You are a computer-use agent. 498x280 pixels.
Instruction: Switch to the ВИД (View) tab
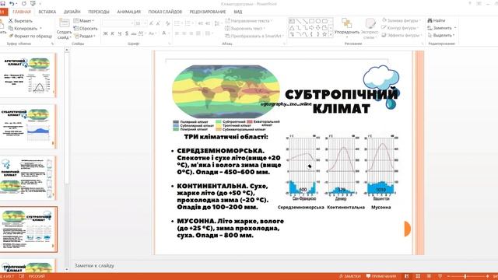(x=238, y=12)
